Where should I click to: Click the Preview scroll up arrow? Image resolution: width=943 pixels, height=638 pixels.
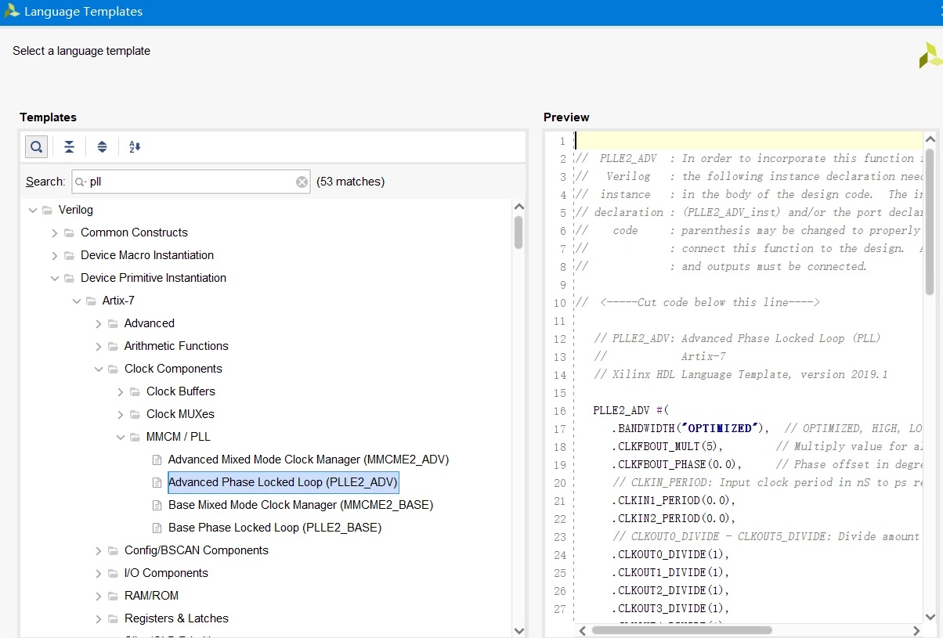(x=930, y=139)
